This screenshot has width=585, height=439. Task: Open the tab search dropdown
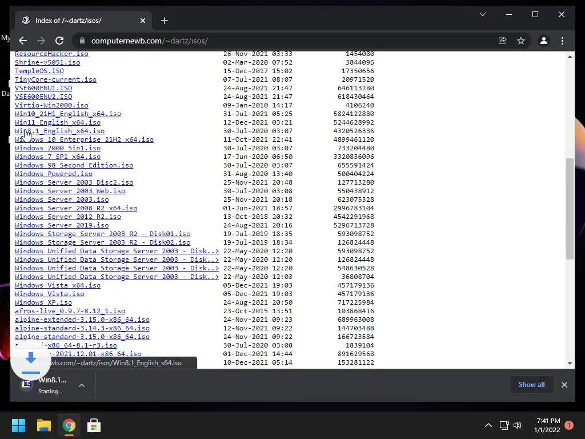(482, 14)
